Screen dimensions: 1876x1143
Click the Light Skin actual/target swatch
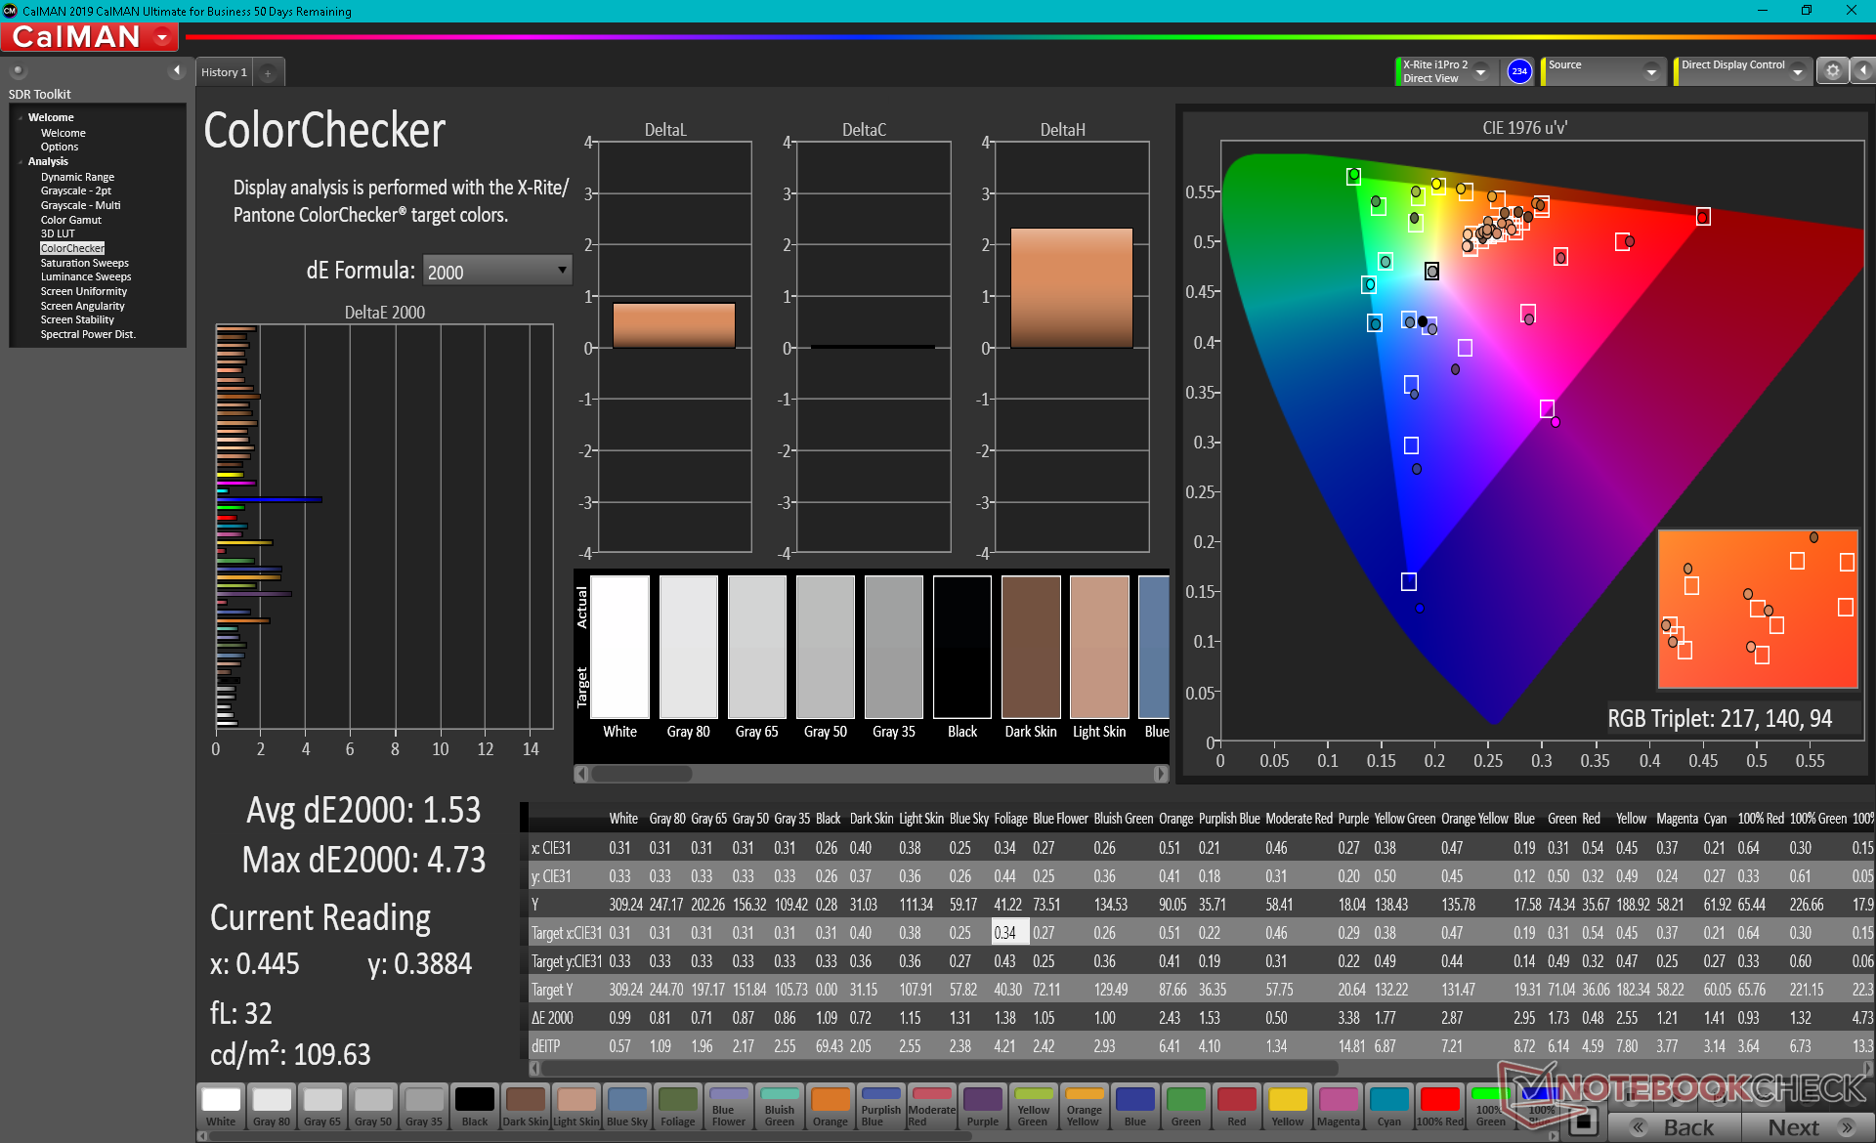(x=1099, y=647)
